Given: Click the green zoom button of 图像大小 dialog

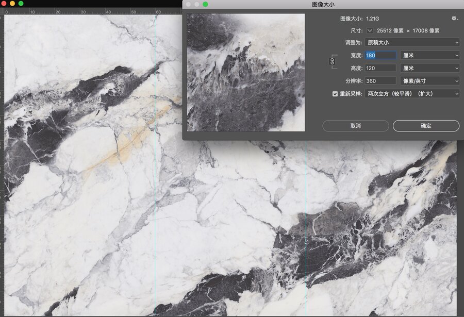Looking at the screenshot, I should pyautogui.click(x=205, y=4).
